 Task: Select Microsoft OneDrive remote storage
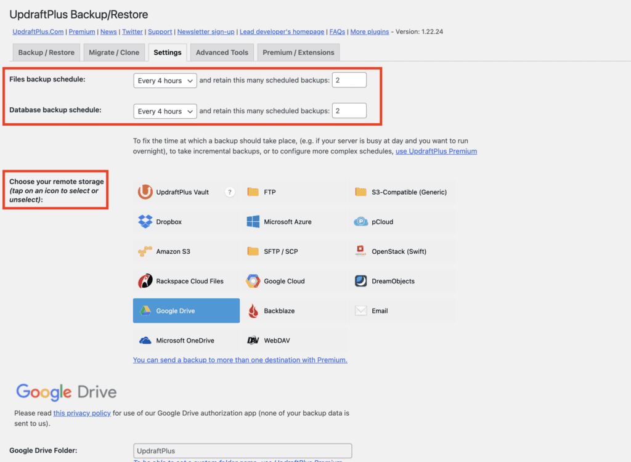(x=179, y=339)
